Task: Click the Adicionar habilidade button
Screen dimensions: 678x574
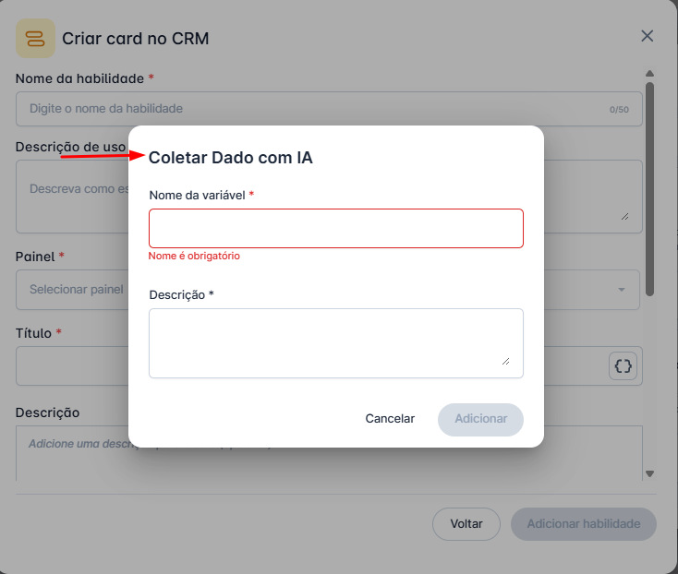Action: 583,524
